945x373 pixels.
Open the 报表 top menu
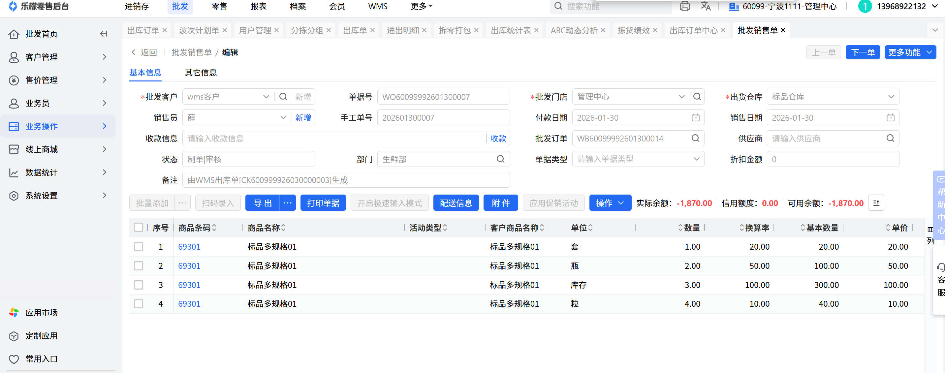(258, 6)
